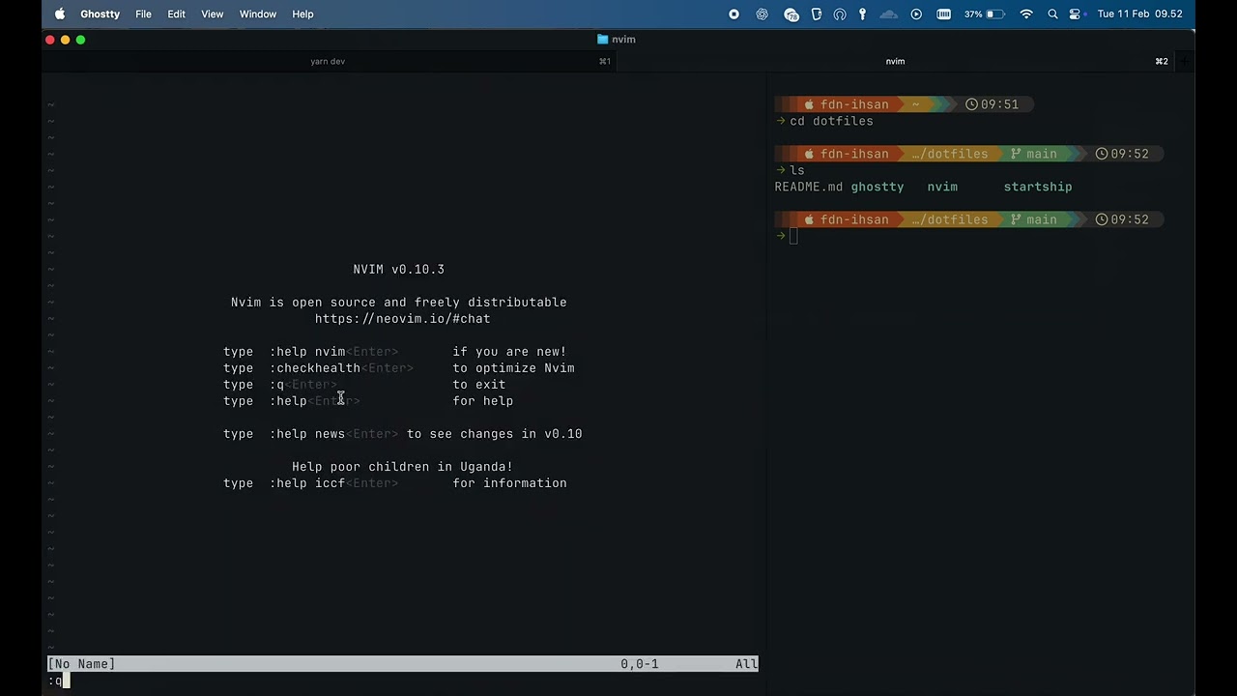Screen dimensions: 1237x696
Task: Click "Help poor children in Uganda!" line
Action: click(402, 467)
